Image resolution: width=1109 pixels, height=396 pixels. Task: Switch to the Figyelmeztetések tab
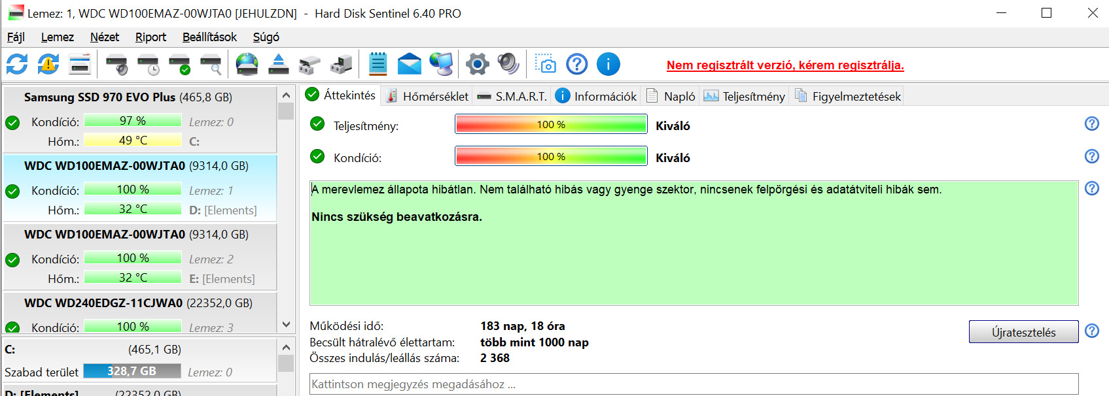(x=848, y=96)
